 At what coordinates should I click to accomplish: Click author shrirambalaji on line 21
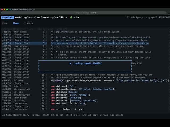tap(22, 89)
